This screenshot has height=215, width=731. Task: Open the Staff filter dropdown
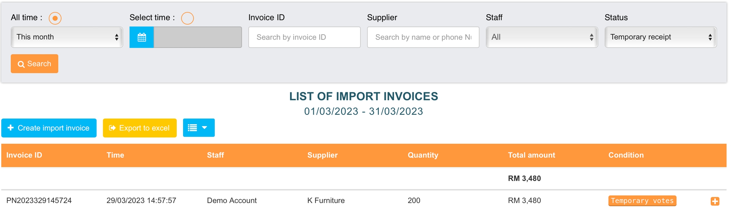coord(542,37)
